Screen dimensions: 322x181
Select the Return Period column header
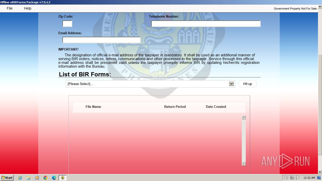click(175, 107)
